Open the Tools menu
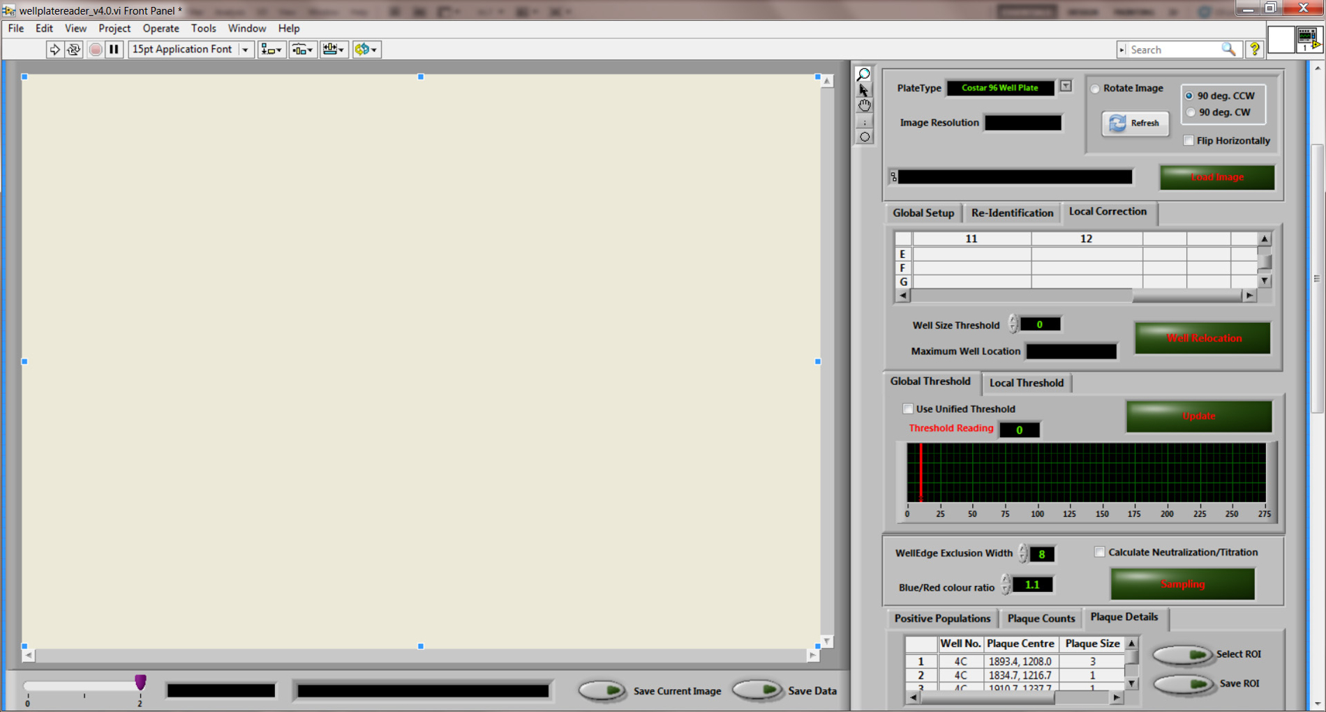 pos(204,29)
